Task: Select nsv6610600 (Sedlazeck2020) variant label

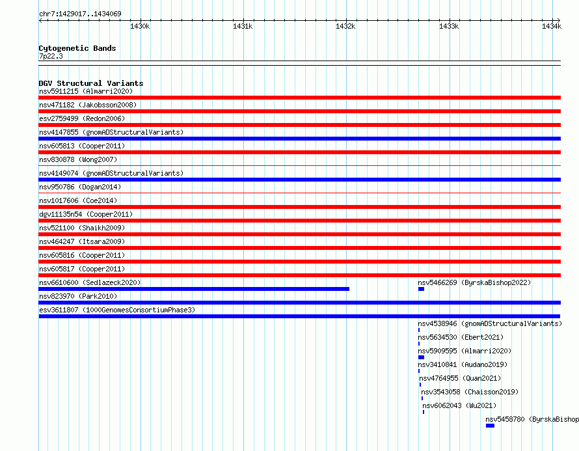Action: 90,282
